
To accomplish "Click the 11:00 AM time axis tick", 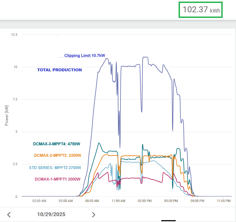I will [119, 201].
